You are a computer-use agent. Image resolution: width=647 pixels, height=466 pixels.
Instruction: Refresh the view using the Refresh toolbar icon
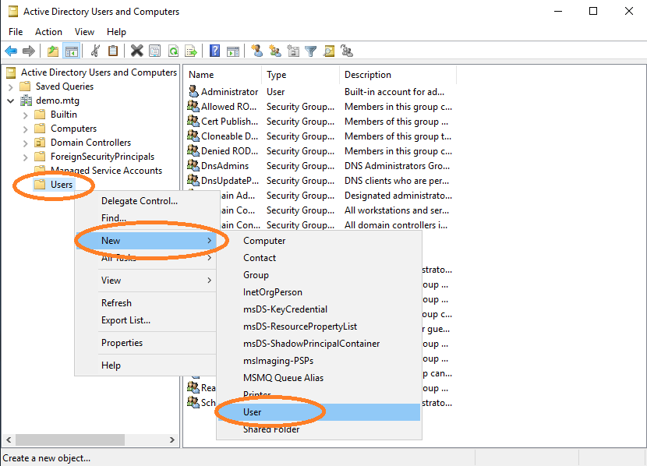[173, 51]
